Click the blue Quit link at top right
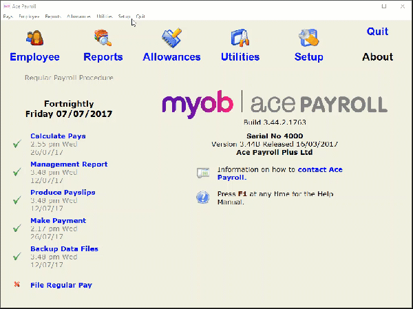Image resolution: width=413 pixels, height=309 pixels. (377, 32)
